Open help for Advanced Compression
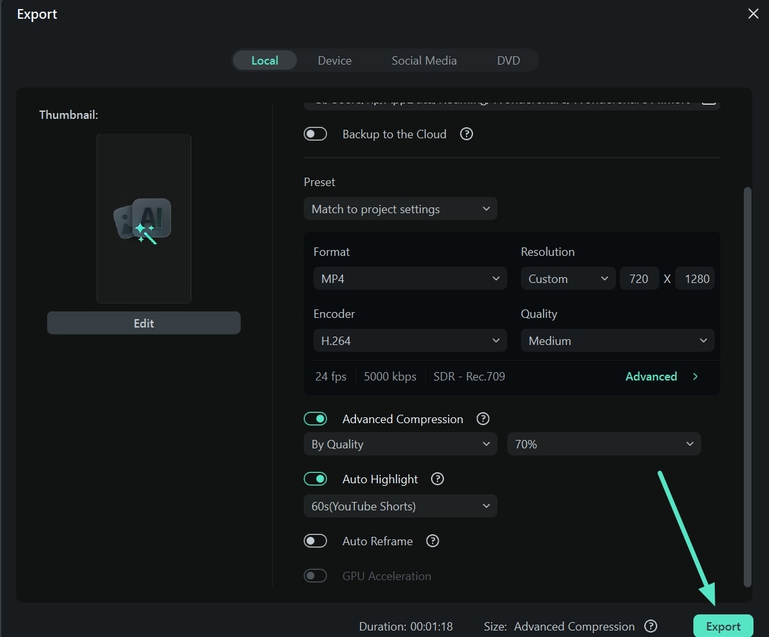Viewport: 769px width, 637px height. point(483,419)
